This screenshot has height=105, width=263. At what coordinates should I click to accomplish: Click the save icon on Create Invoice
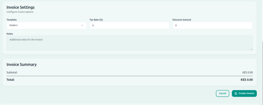[236, 93]
